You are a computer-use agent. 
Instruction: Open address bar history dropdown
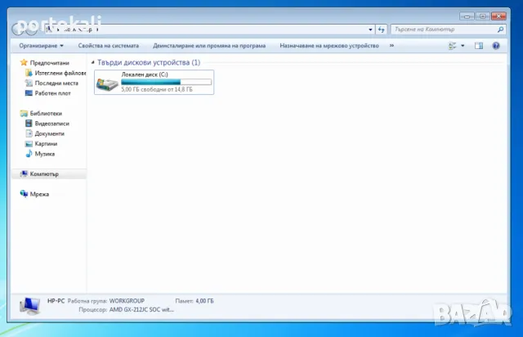pos(370,29)
